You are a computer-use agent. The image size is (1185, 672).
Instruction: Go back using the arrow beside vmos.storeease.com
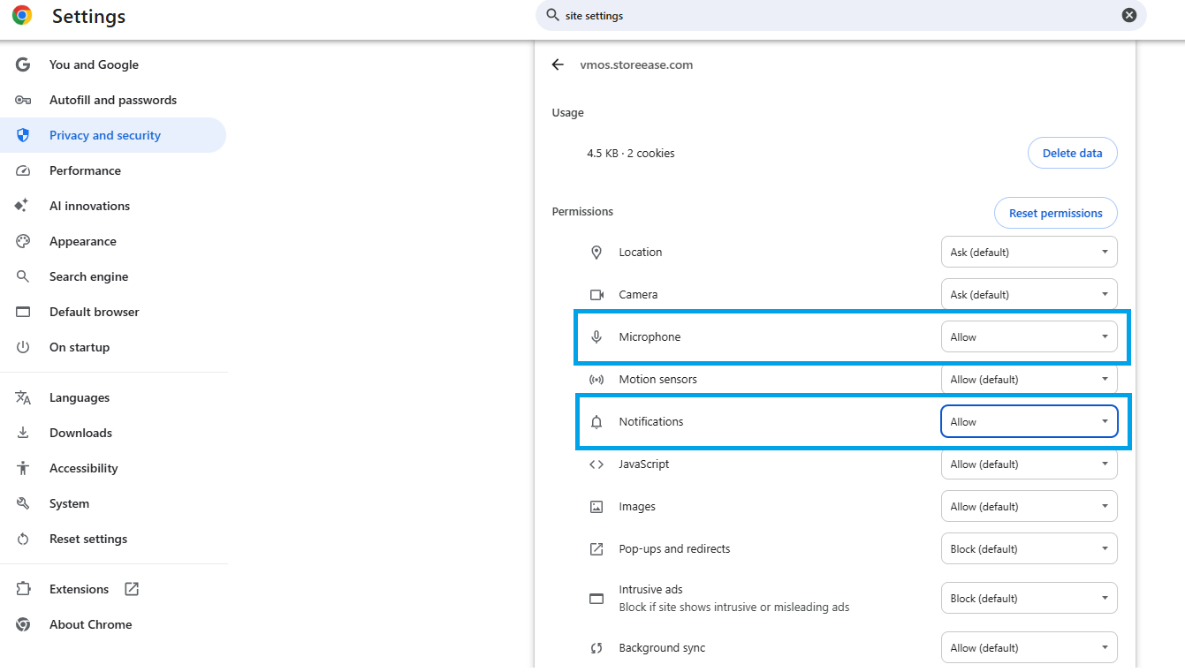pyautogui.click(x=558, y=64)
